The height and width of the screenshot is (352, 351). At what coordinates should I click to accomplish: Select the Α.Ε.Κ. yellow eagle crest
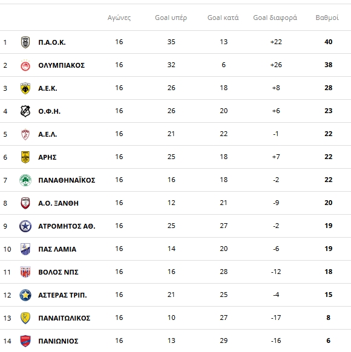pos(25,88)
